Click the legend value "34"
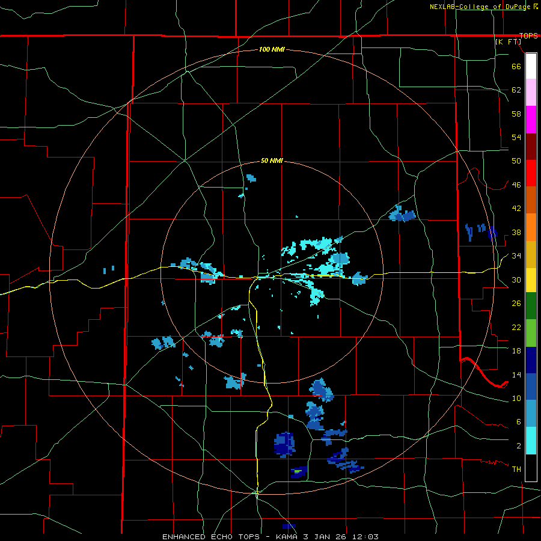541x541 pixels. [516, 256]
